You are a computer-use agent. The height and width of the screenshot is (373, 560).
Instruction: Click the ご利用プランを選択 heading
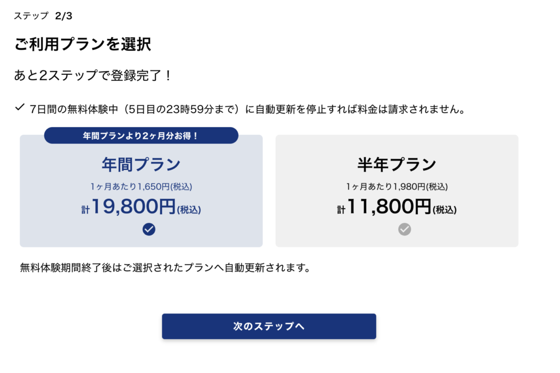[x=83, y=44]
